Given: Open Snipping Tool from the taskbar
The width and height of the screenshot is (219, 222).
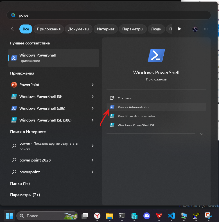Looking at the screenshot, I should tap(208, 216).
